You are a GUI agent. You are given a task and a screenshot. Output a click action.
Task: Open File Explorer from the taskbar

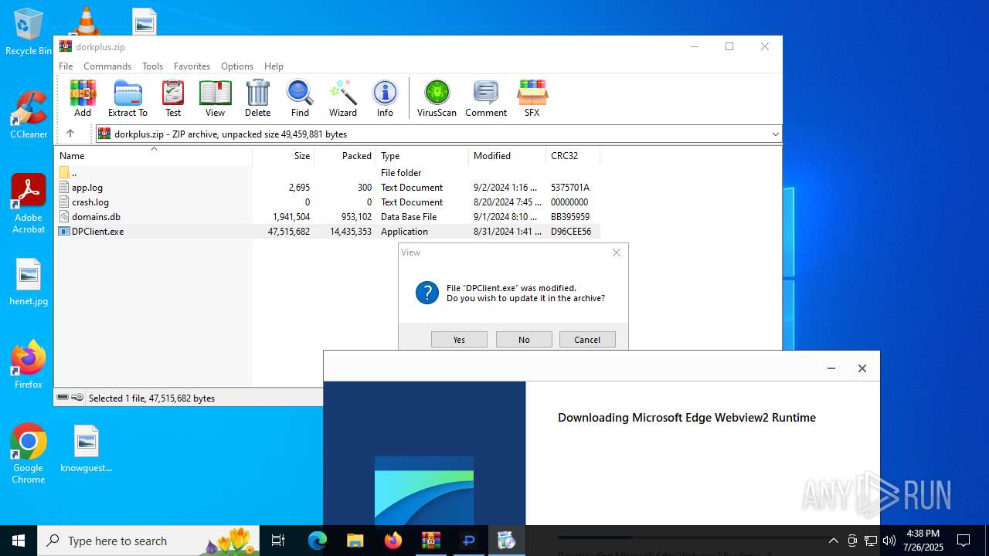(355, 541)
